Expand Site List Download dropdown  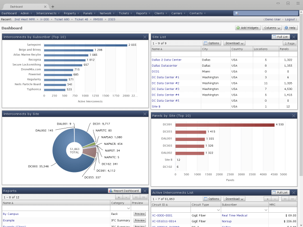(235, 43)
